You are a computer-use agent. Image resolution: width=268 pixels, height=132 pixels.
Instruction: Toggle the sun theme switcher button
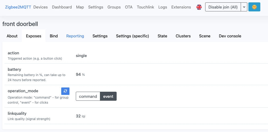pyautogui.click(x=254, y=7)
